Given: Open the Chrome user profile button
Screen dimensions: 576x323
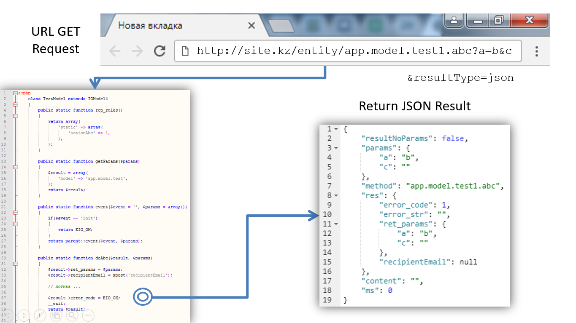Looking at the screenshot, I should click(x=454, y=20).
